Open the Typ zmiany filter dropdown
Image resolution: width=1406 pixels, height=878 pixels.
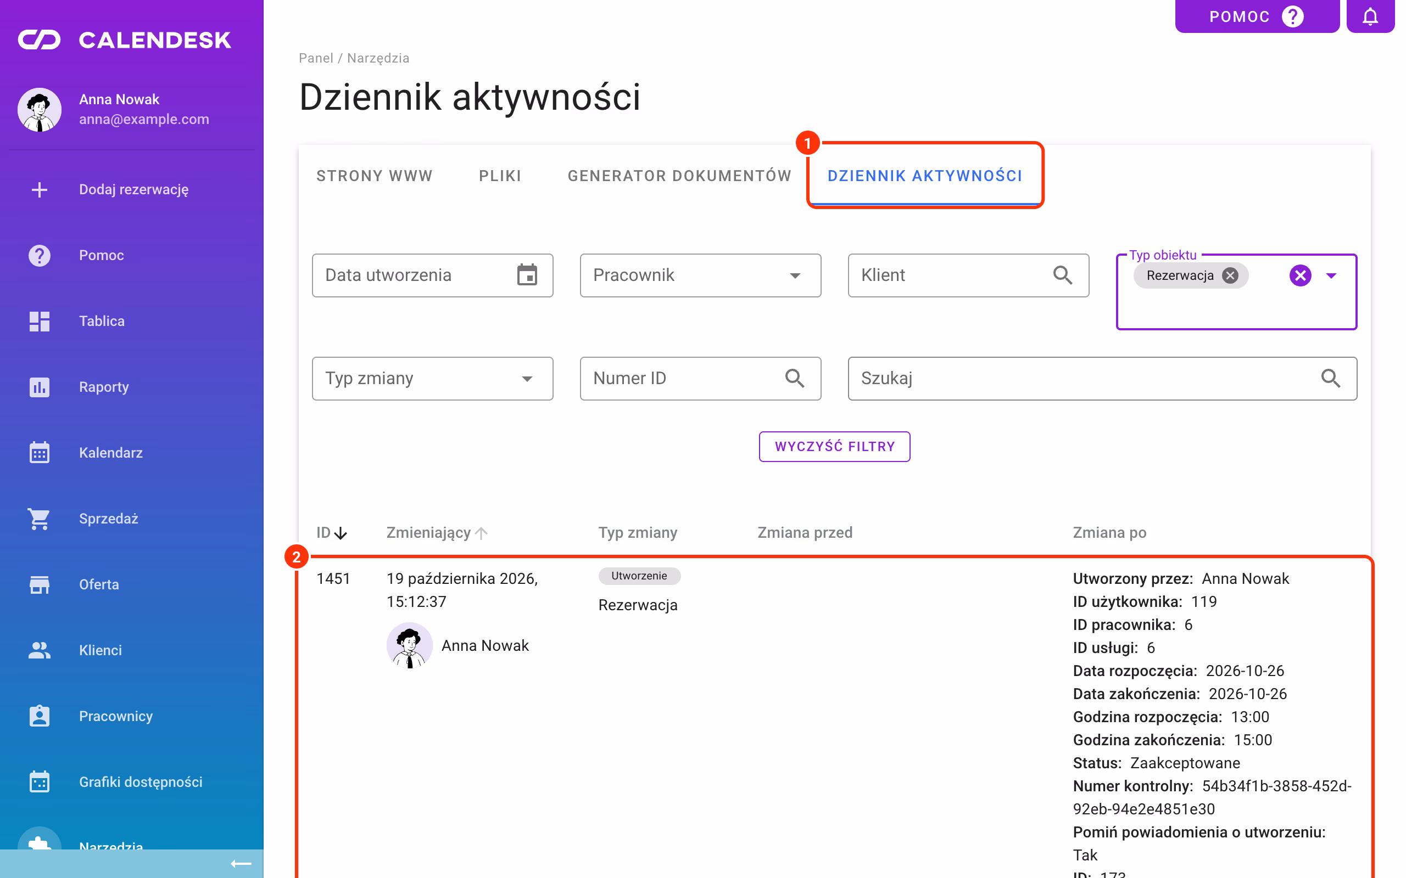pos(432,379)
